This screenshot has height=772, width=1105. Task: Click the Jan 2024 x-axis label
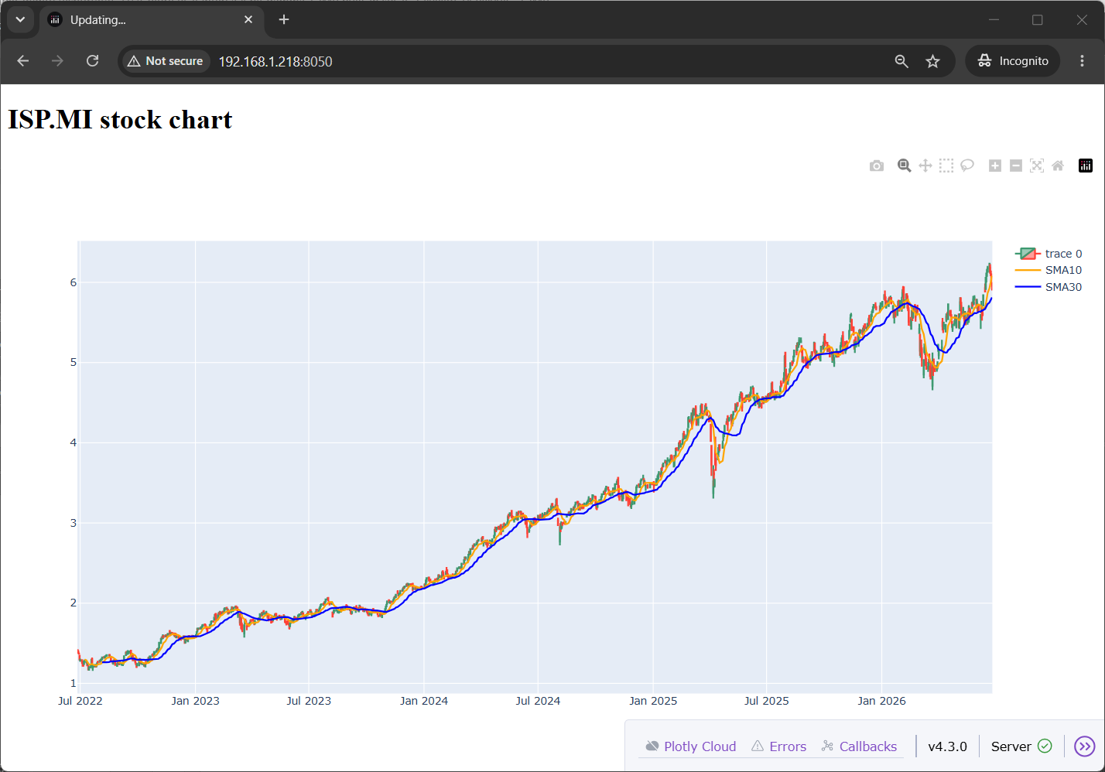point(424,701)
